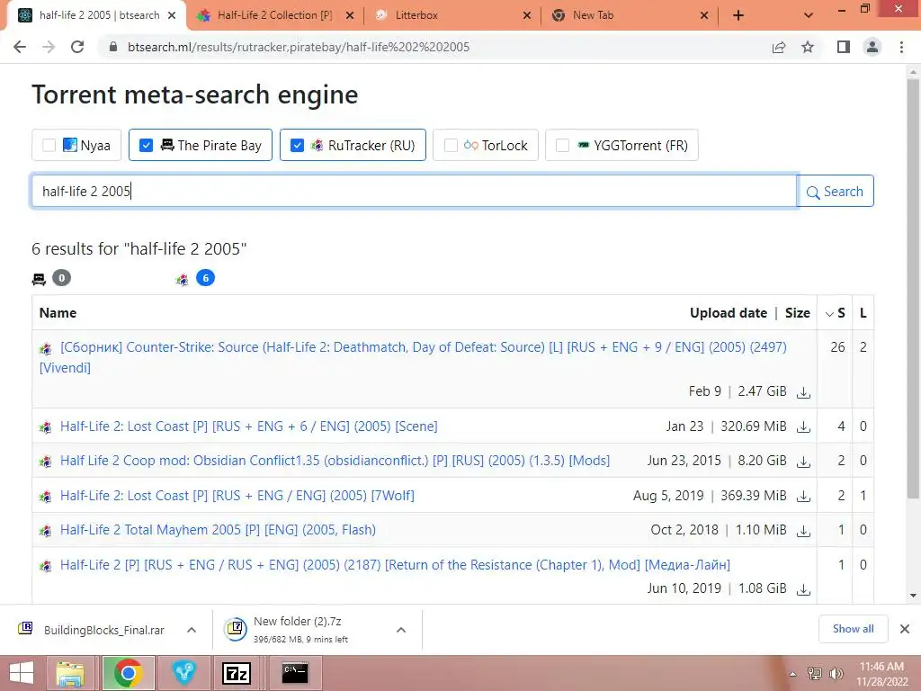Click the taskbar clock 11:46 AM

881,674
